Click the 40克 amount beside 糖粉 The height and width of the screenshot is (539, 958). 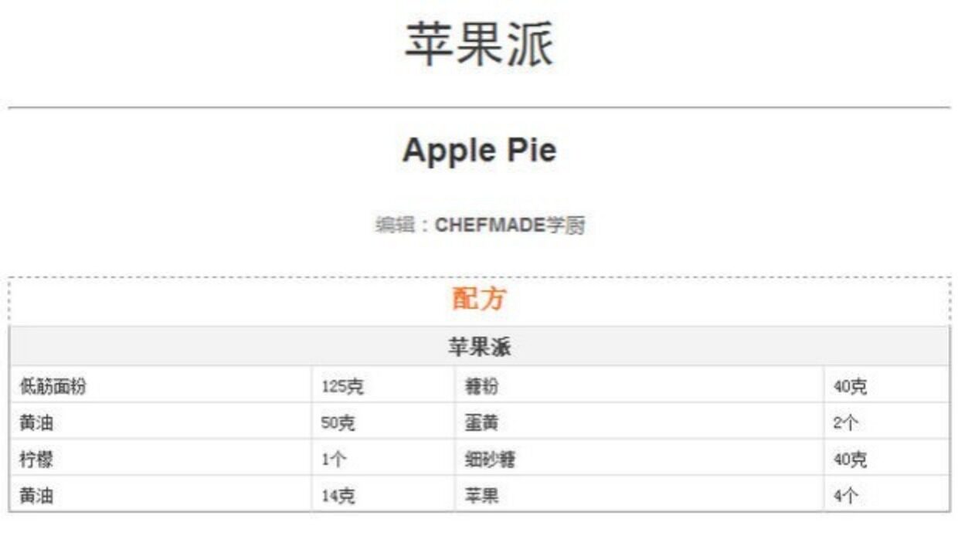coord(850,387)
